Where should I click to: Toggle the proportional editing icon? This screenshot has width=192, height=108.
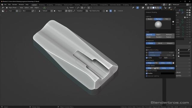pyautogui.click(x=89, y=8)
